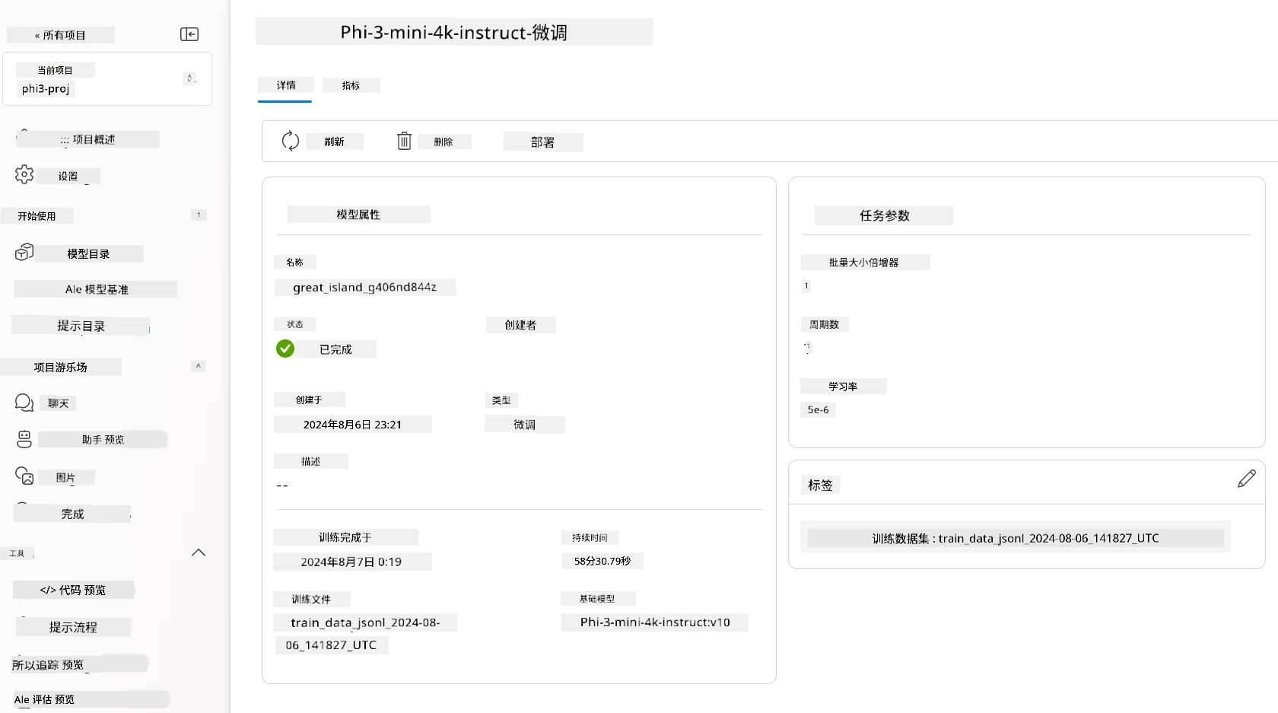
Task: Open 项目概述 in sidebar
Action: click(87, 139)
